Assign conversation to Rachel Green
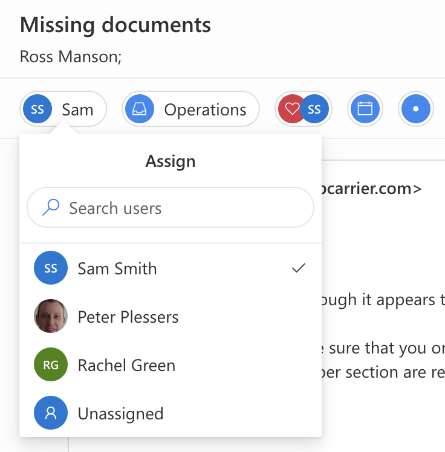 pos(171,364)
